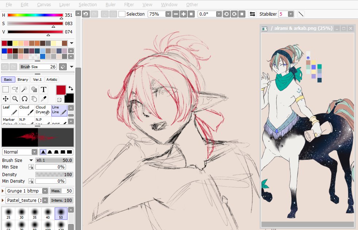Open the Ruler menu
This screenshot has width=358, height=230.
pyautogui.click(x=110, y=5)
